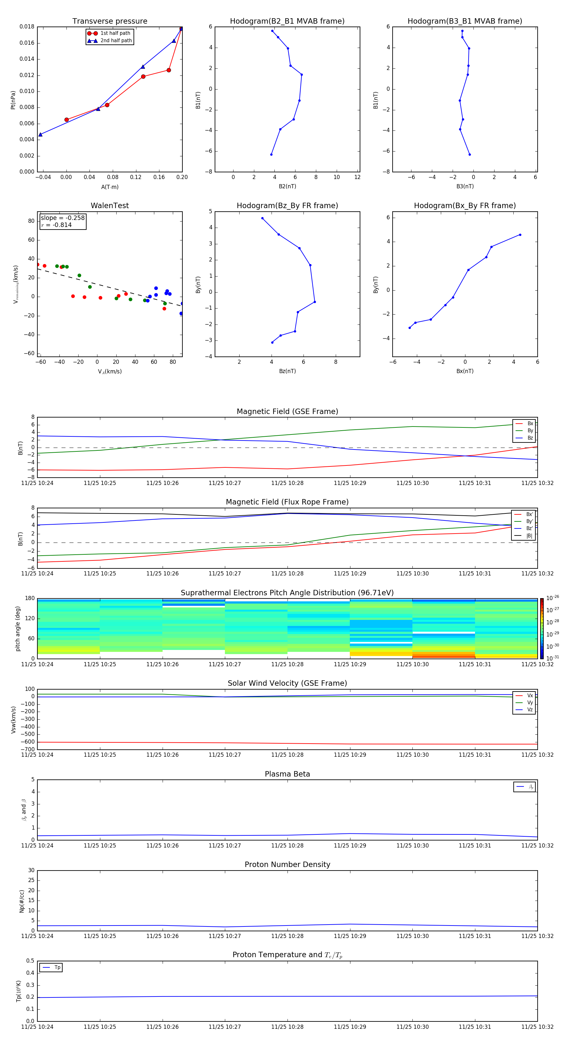
Task: Click the "Np(#/cc)" y-axis label
Action: click(22, 901)
